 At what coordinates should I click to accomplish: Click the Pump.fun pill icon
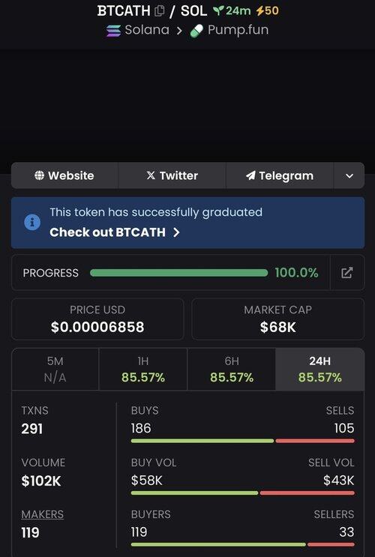pos(196,31)
